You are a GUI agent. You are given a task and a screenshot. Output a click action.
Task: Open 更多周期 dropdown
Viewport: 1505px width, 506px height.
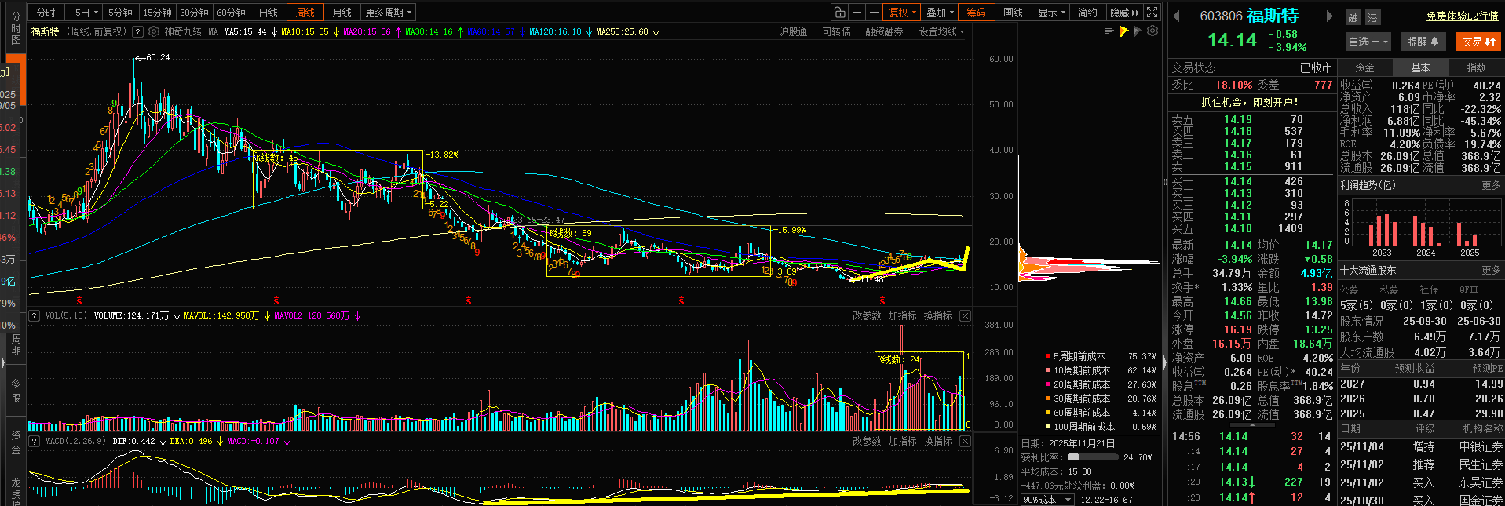tap(388, 13)
